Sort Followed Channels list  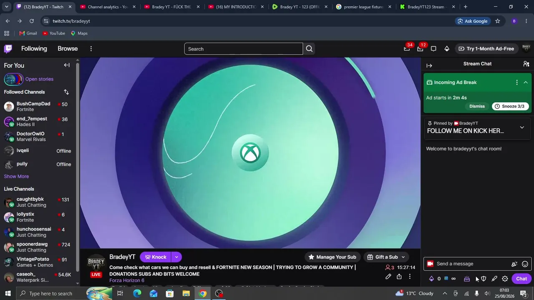click(66, 92)
